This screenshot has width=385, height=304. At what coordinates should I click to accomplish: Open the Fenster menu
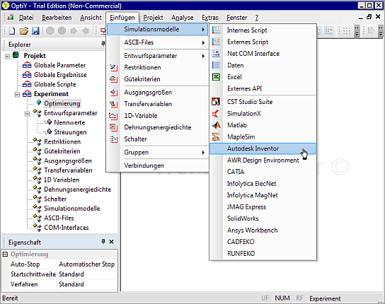click(236, 18)
